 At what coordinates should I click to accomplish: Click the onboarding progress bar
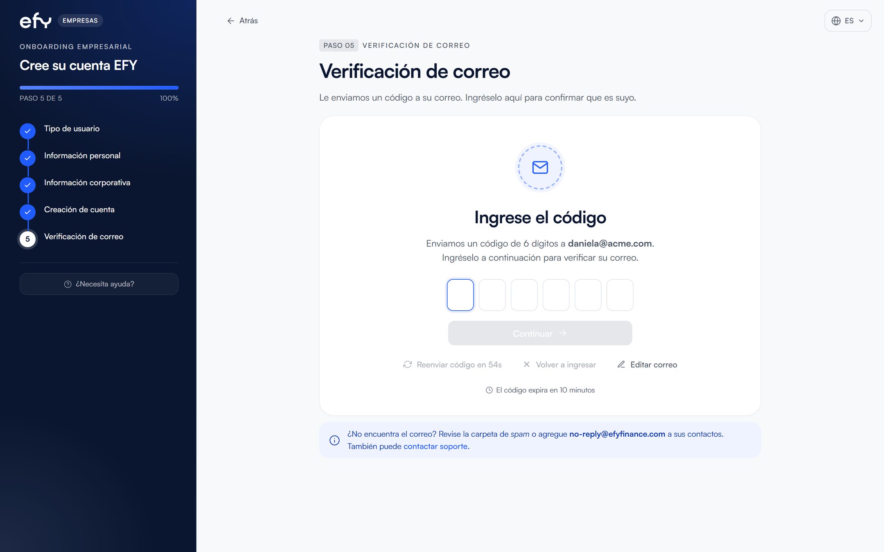pyautogui.click(x=99, y=88)
